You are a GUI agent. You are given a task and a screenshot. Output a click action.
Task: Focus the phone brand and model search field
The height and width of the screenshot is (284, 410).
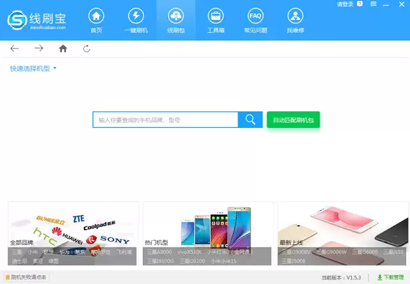165,120
